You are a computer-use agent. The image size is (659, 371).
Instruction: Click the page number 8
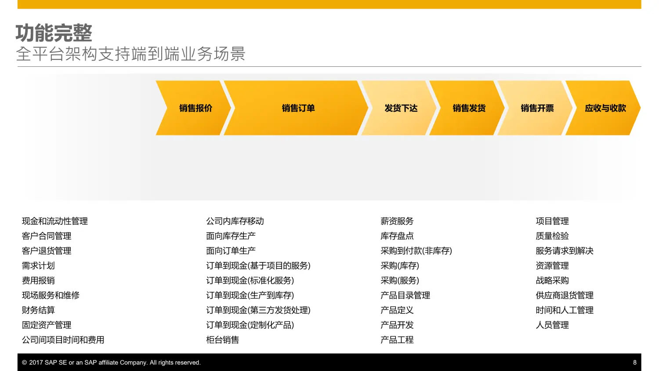(635, 363)
